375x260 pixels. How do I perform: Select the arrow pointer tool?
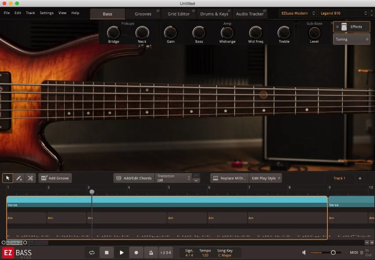point(7,178)
